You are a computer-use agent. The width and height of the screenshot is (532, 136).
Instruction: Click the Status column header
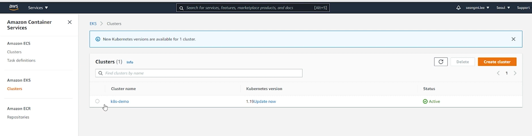(x=429, y=89)
